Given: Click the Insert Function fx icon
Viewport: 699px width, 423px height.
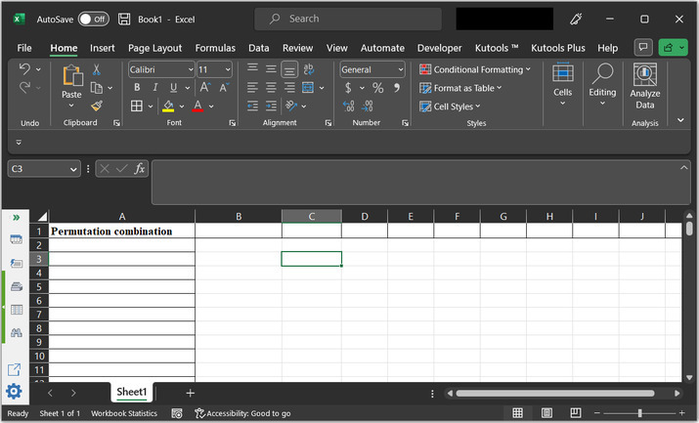Looking at the screenshot, I should point(140,169).
